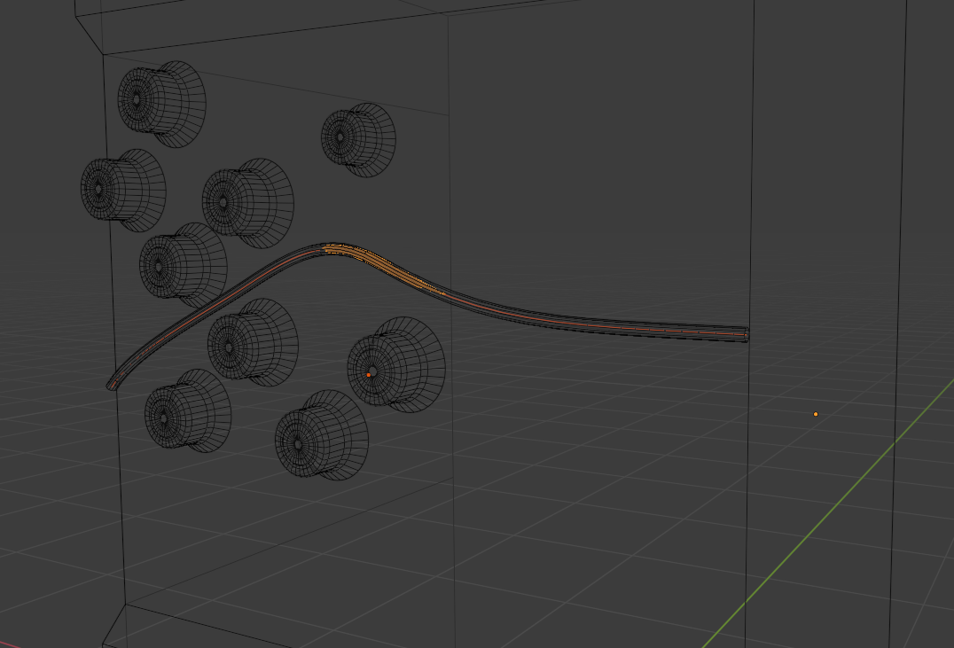Select the lone knob separated from the cluster
954x648 pixels.
(x=358, y=139)
